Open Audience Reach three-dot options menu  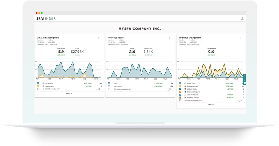point(170,38)
